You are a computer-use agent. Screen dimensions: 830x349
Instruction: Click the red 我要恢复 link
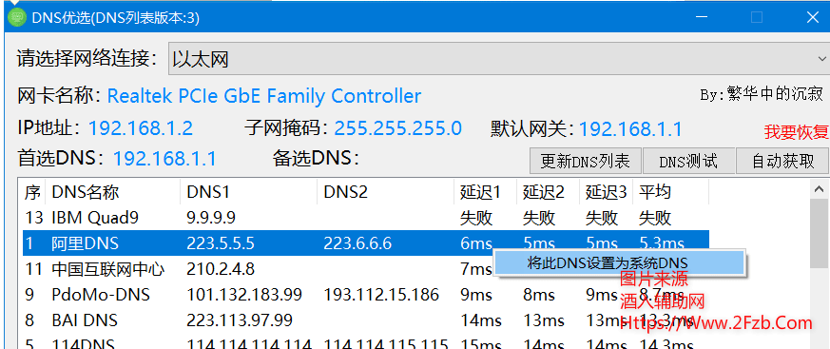coord(796,132)
